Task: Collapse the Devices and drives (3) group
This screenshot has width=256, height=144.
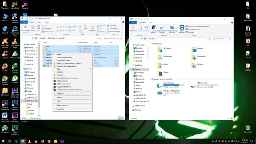Action: click(151, 79)
